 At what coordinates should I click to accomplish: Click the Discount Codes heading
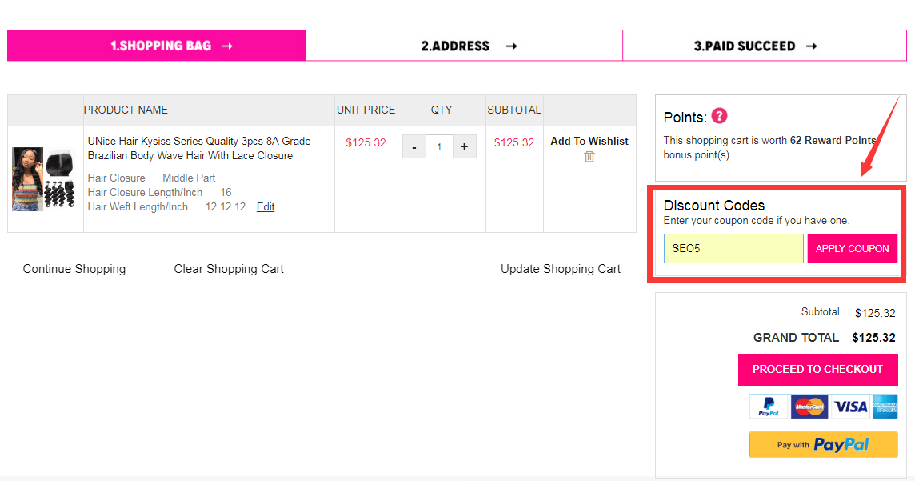714,206
